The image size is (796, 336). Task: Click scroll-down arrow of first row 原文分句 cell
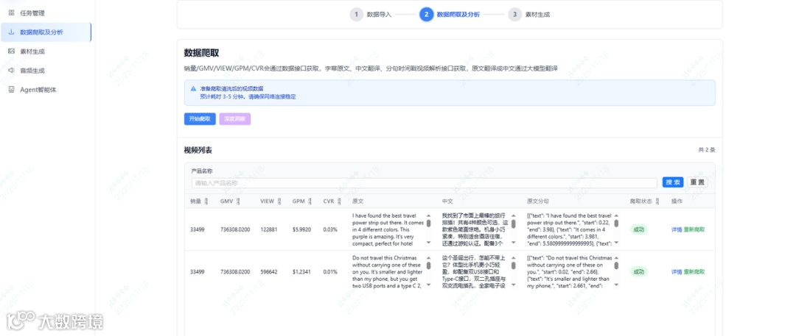(616, 243)
